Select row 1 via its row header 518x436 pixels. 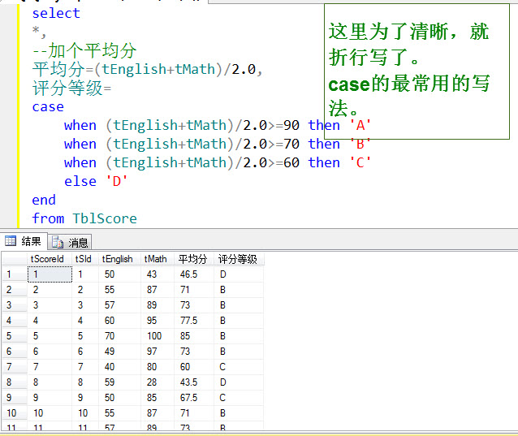(13, 274)
